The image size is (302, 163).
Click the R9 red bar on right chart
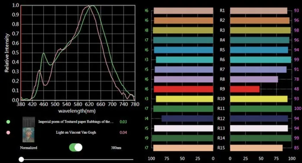tap(245, 89)
